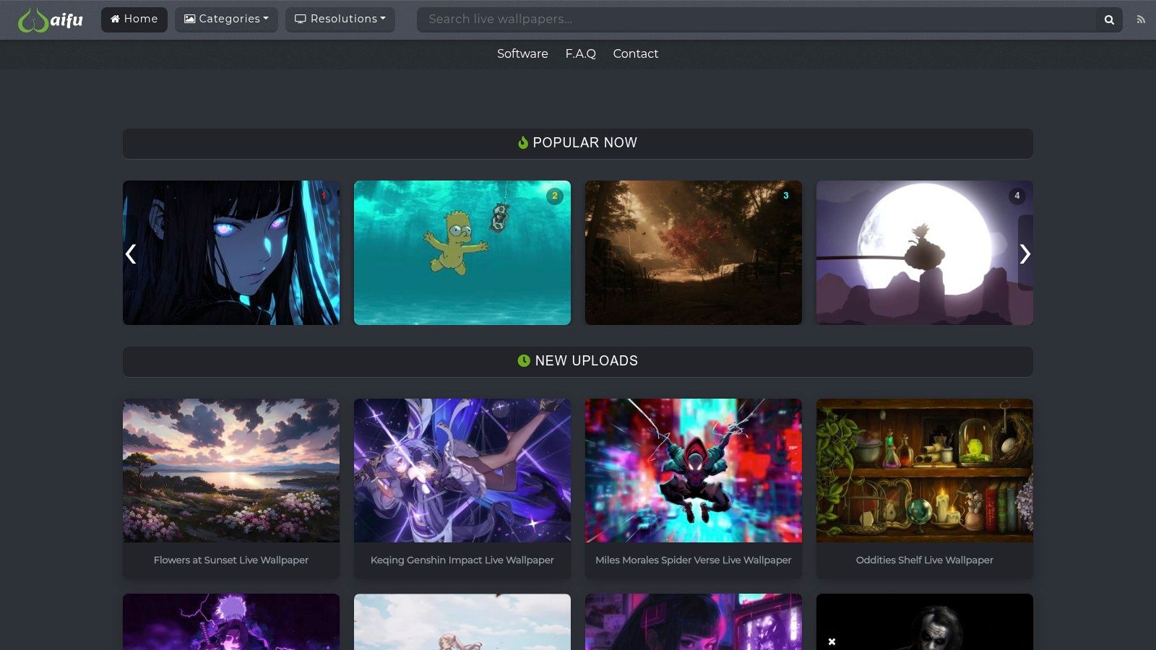Click the NEW UPLOADS heading
Screen dimensions: 1156x650
coord(578,361)
